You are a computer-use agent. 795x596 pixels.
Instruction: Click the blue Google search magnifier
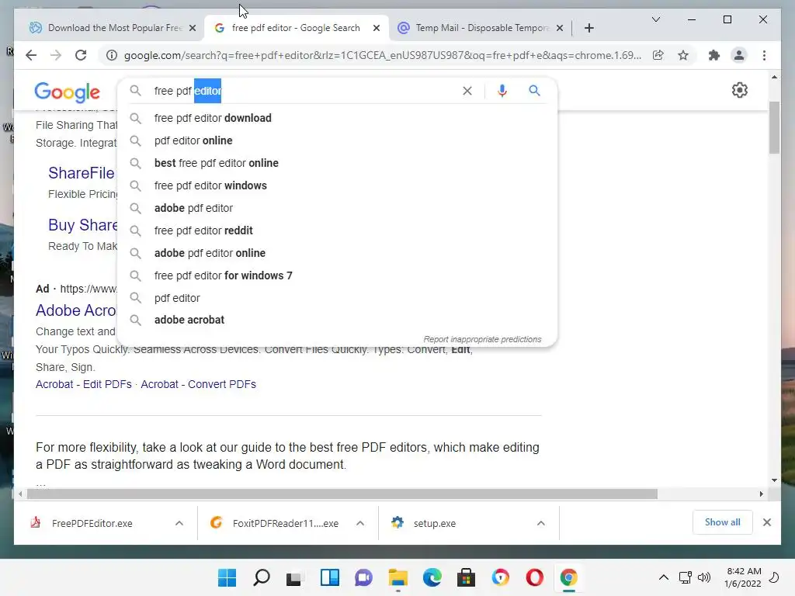point(534,91)
